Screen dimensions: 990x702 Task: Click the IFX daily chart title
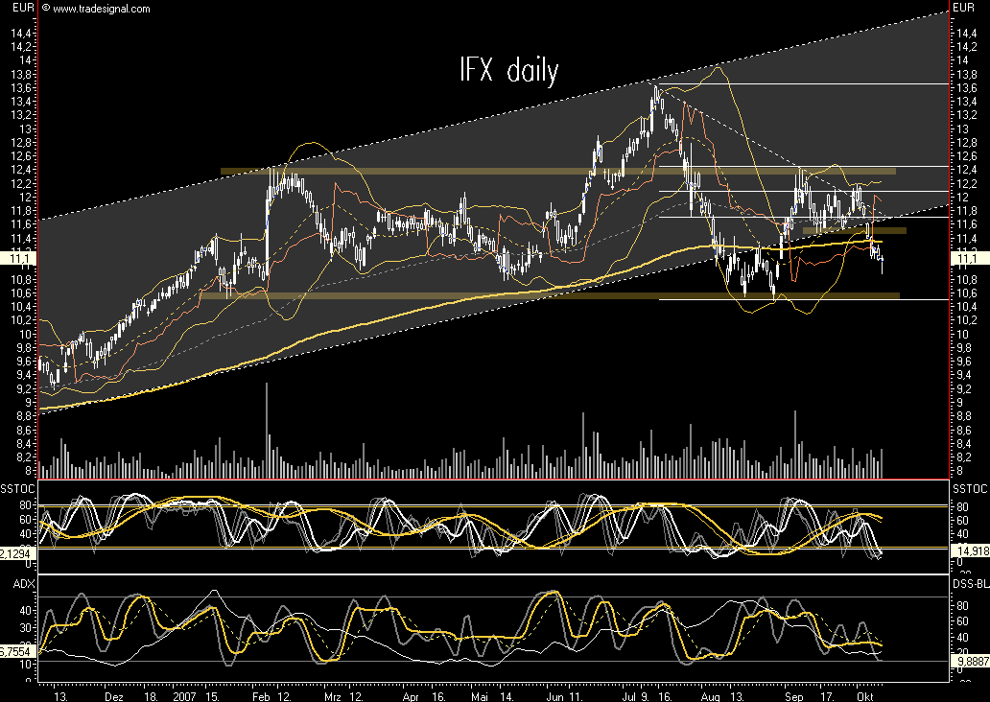509,68
